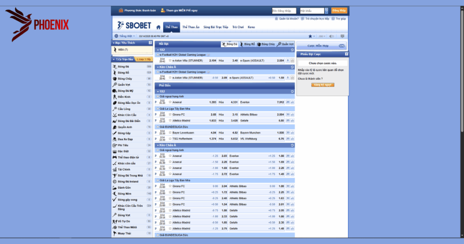
Task: Click the orange Đăng Nhập button
Action: (x=339, y=11)
